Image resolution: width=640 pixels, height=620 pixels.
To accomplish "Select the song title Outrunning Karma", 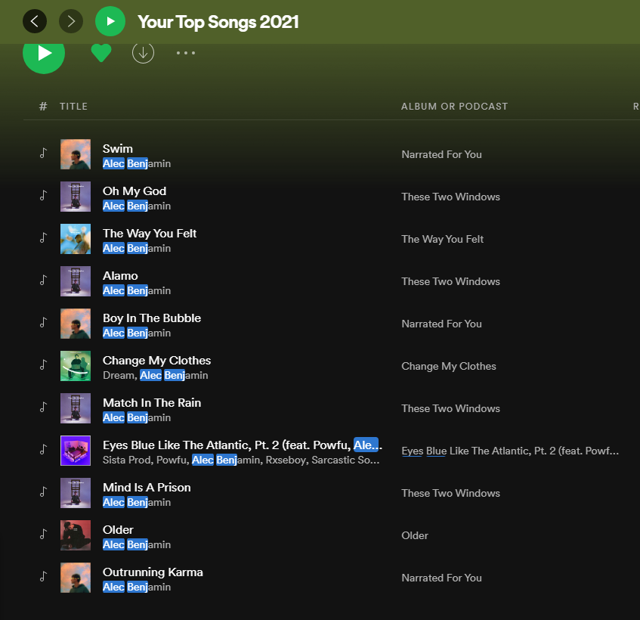I will (153, 572).
